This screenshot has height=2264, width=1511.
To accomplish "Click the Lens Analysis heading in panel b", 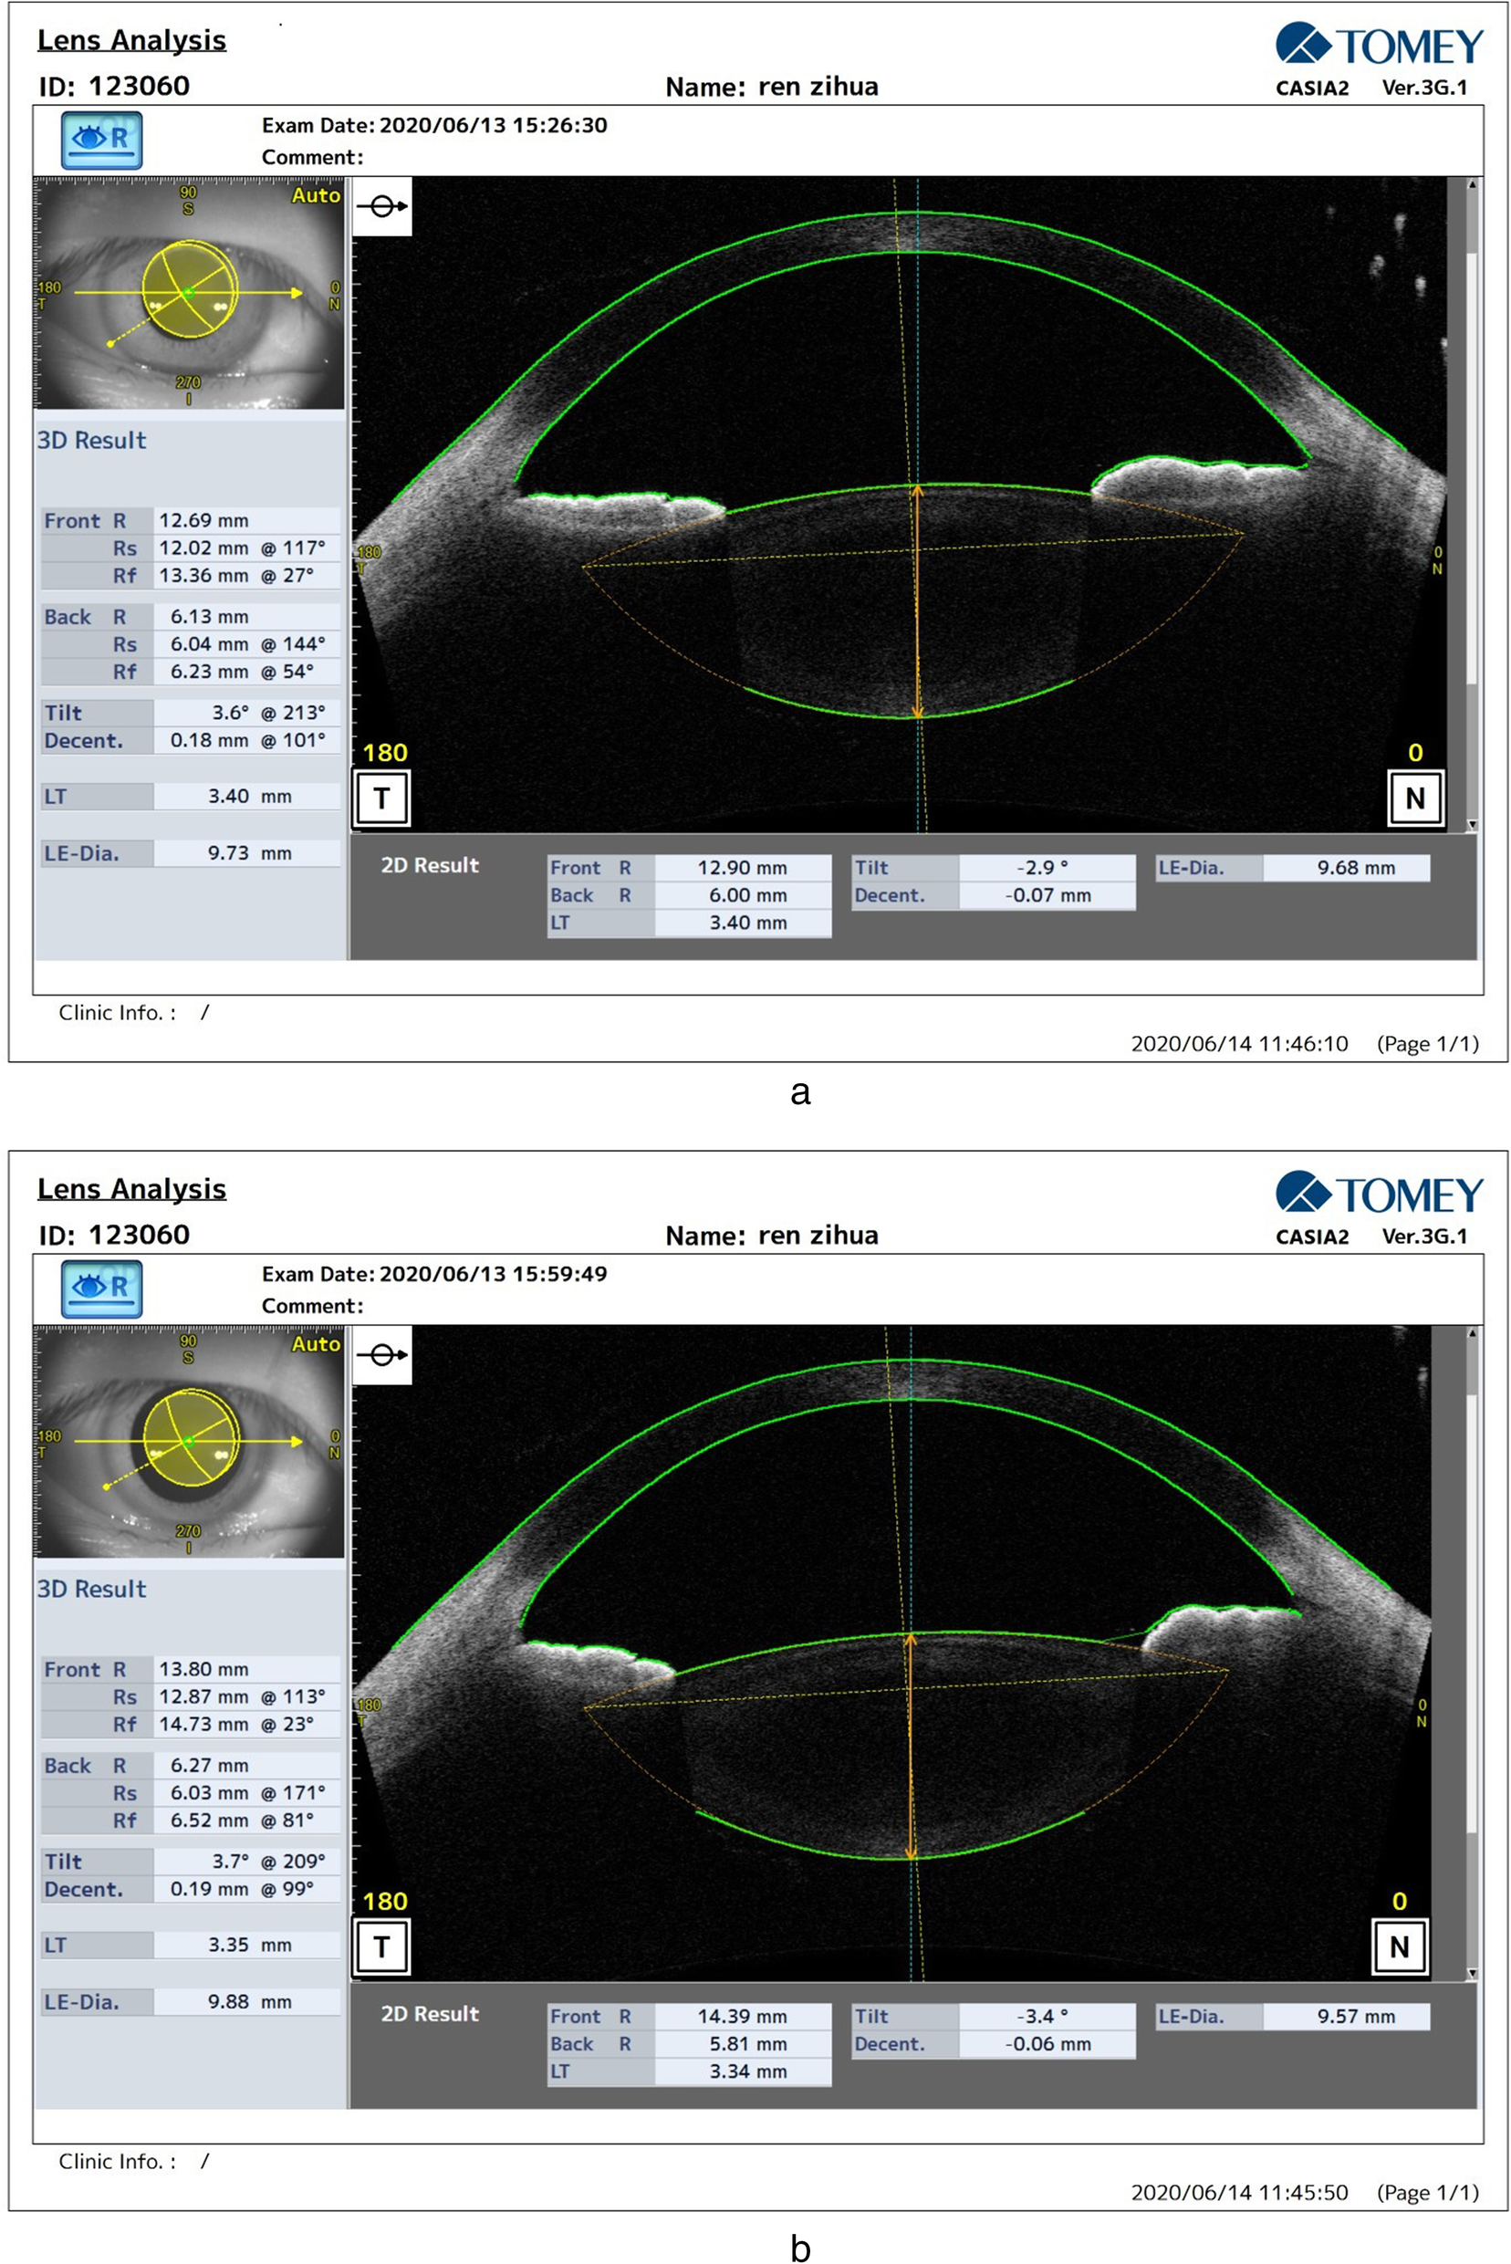I will [132, 1189].
